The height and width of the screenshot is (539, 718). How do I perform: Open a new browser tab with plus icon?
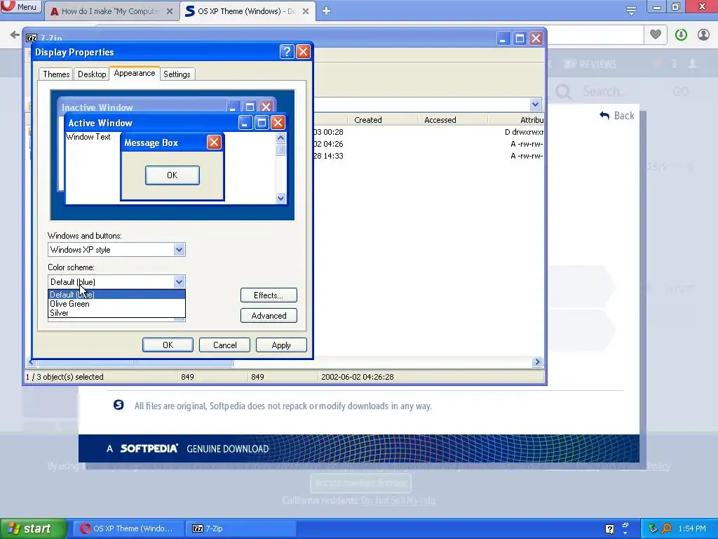pyautogui.click(x=326, y=11)
